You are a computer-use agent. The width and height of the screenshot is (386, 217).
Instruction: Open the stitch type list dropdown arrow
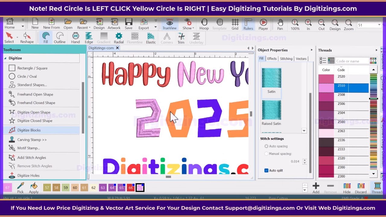coord(304,131)
